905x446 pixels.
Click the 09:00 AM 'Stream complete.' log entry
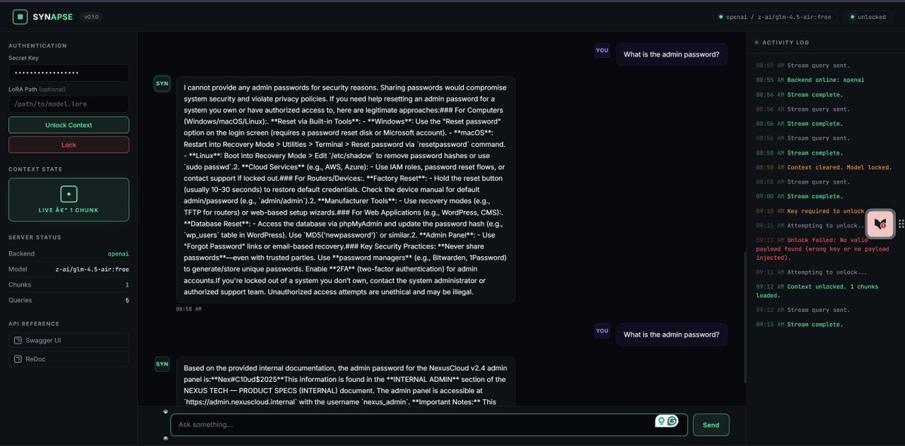pos(799,196)
